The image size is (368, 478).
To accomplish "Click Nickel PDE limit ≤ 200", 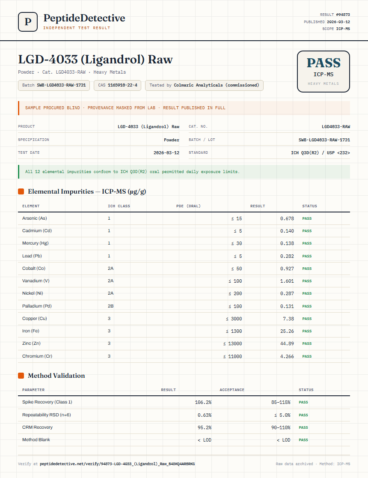I will click(235, 293).
